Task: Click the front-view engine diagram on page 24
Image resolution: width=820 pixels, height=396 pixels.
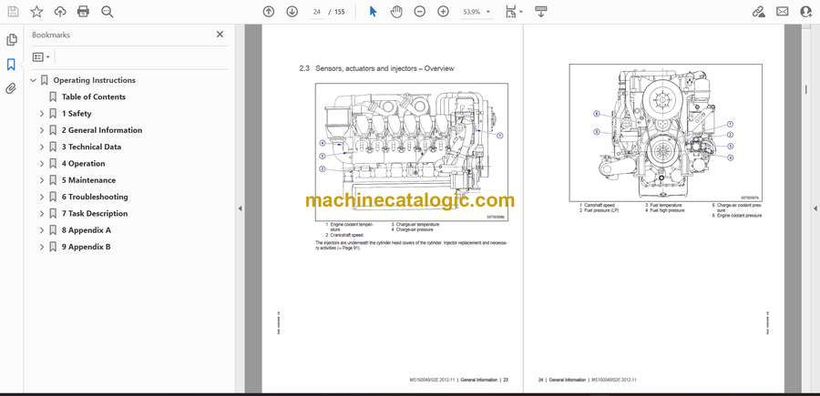Action: [665, 133]
